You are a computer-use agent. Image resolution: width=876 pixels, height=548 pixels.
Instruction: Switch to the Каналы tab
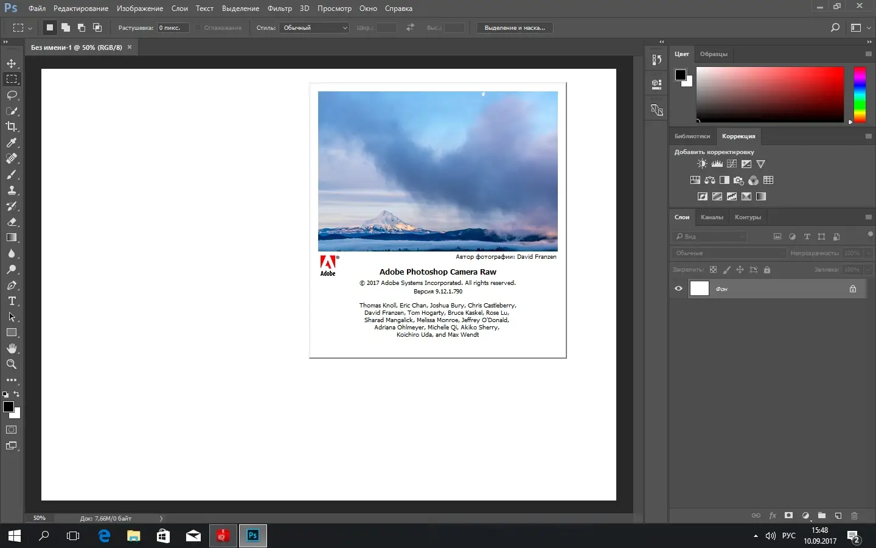pyautogui.click(x=712, y=217)
